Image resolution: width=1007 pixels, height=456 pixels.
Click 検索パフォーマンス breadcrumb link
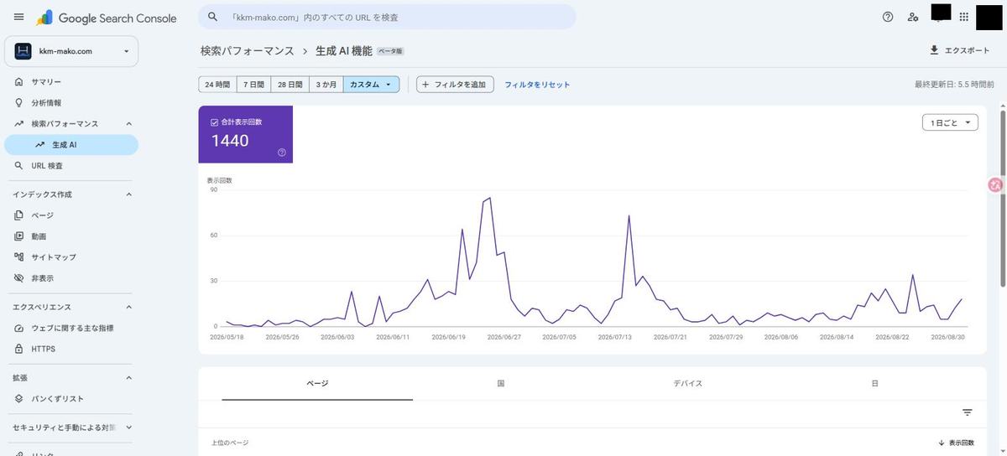(248, 51)
